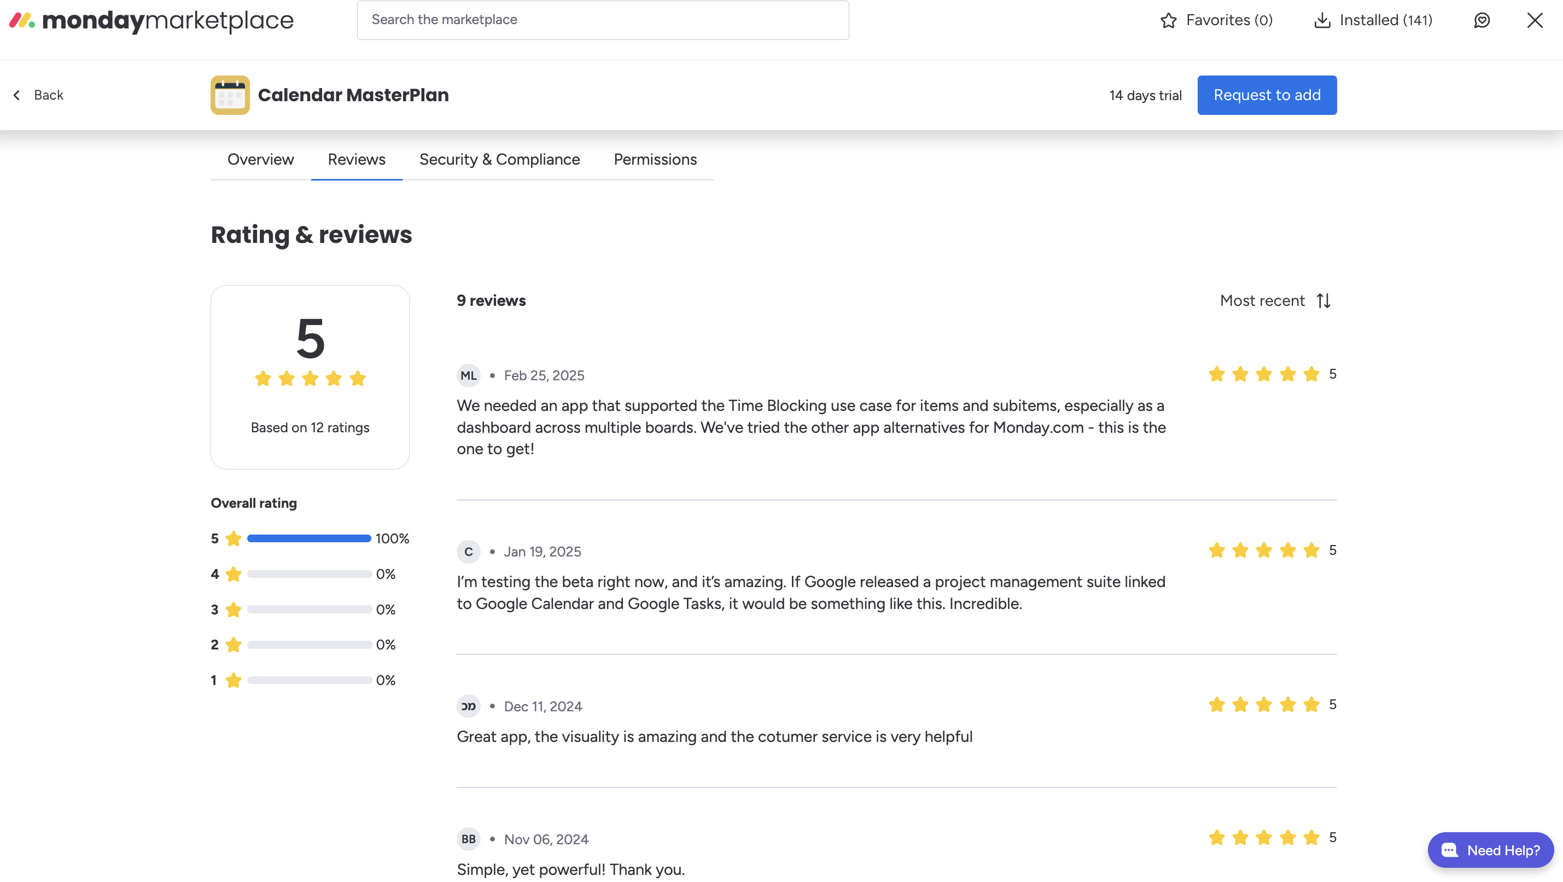Click the Installed download icon
Screen dimensions: 1563x882
1322,21
